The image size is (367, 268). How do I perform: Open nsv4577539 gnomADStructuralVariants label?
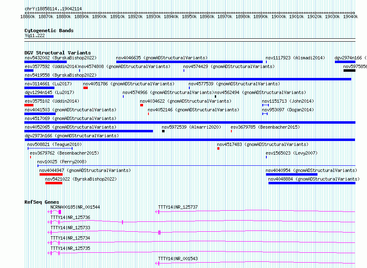234,84
